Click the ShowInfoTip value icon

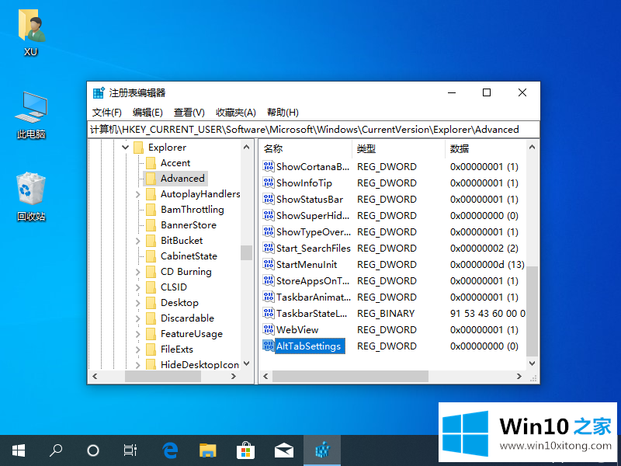268,183
